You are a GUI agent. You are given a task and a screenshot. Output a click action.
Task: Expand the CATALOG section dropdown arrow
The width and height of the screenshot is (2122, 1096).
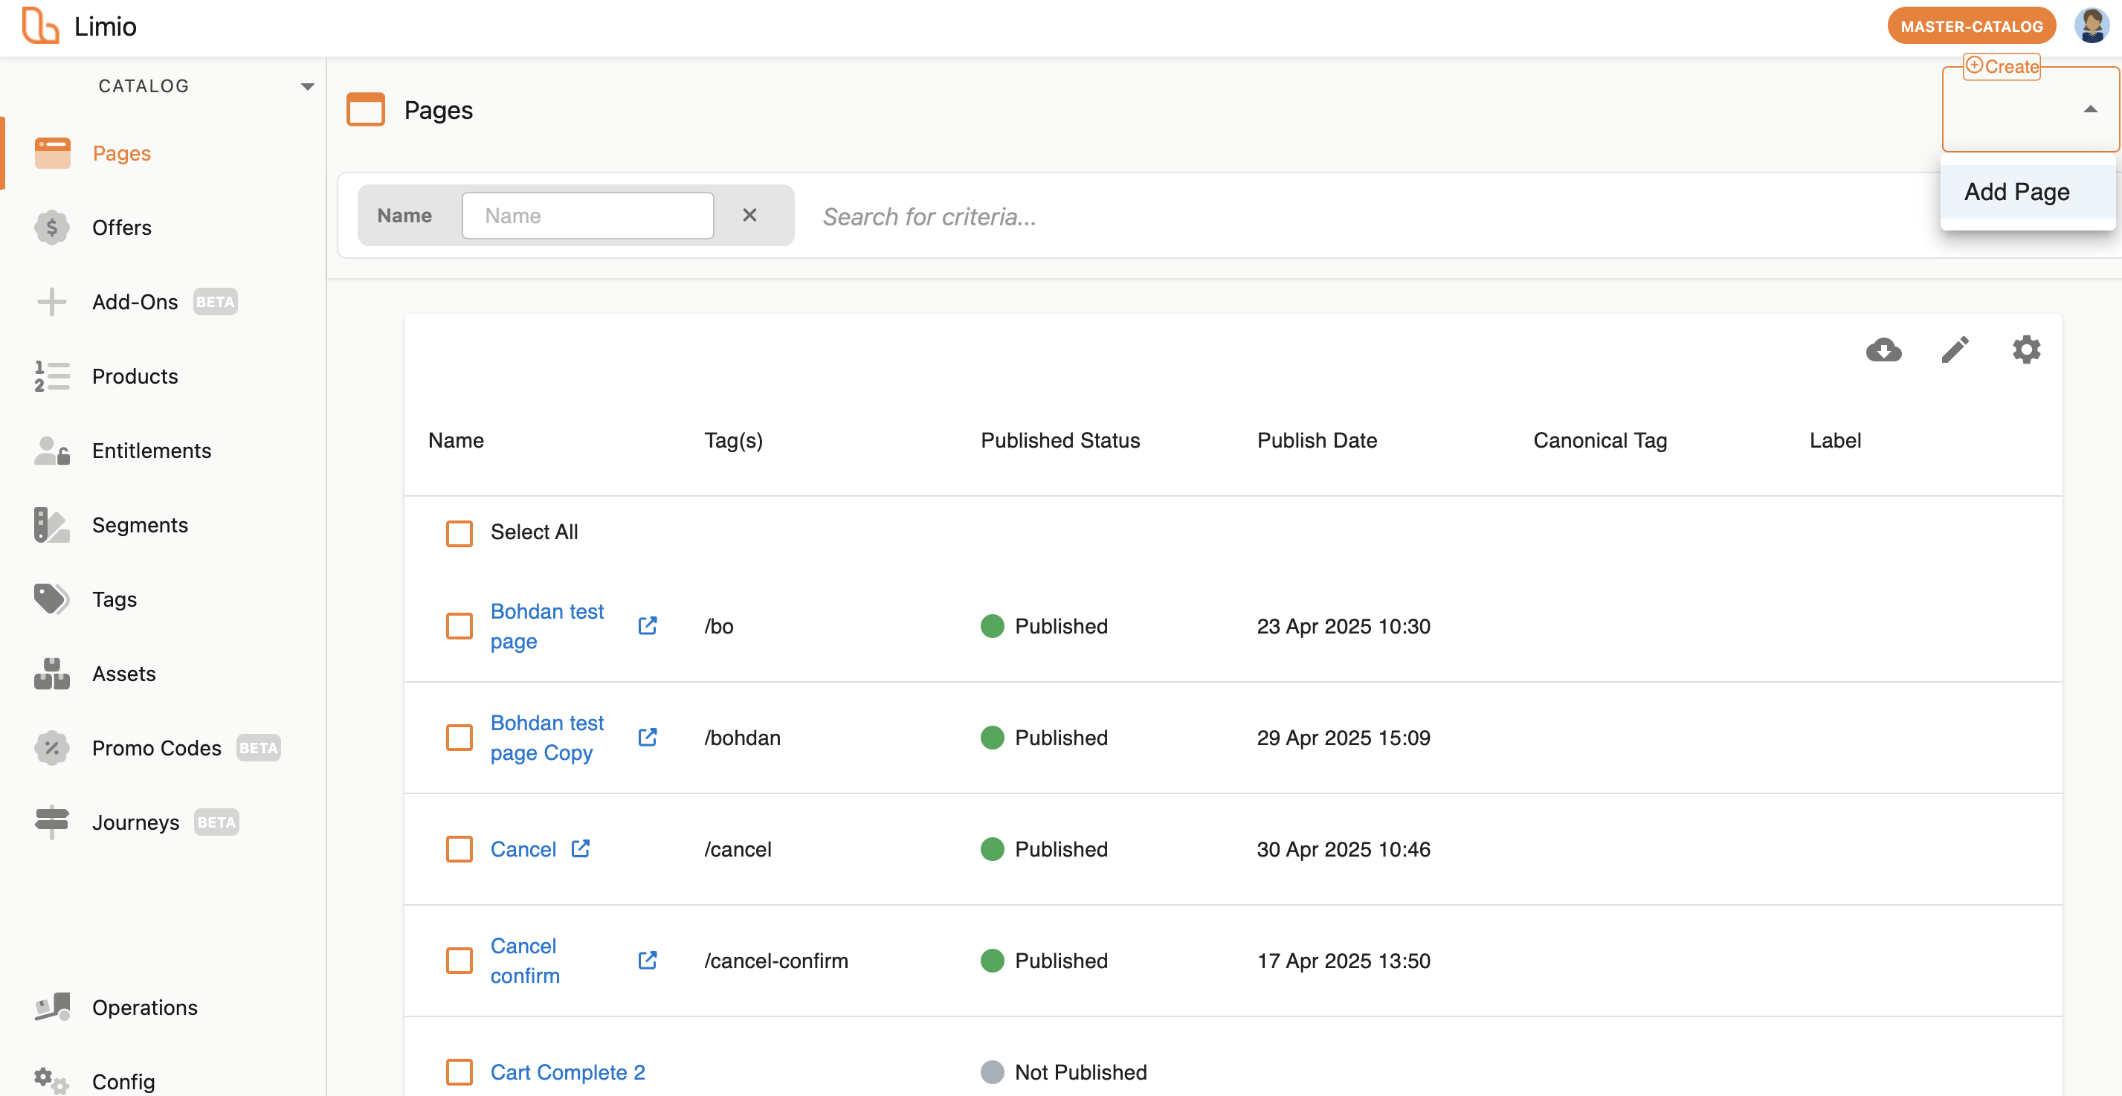point(307,86)
